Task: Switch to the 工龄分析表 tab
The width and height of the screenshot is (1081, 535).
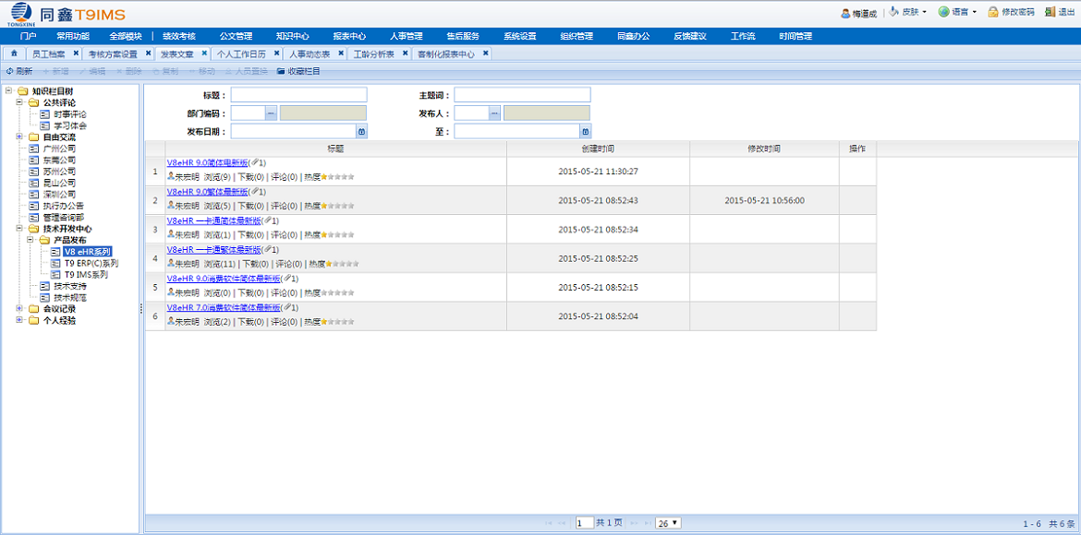Action: click(x=373, y=54)
